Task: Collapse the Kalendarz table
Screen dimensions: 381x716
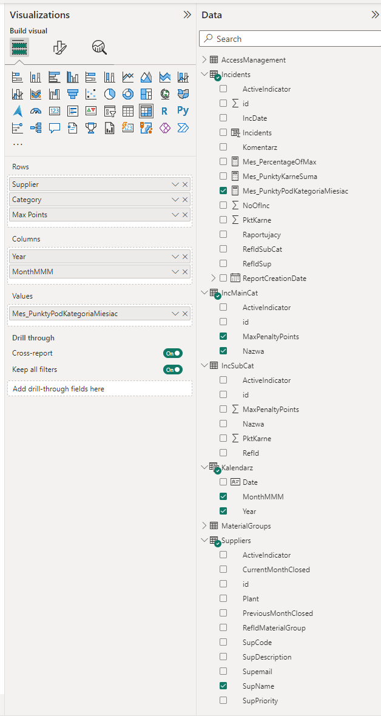Action: point(204,468)
